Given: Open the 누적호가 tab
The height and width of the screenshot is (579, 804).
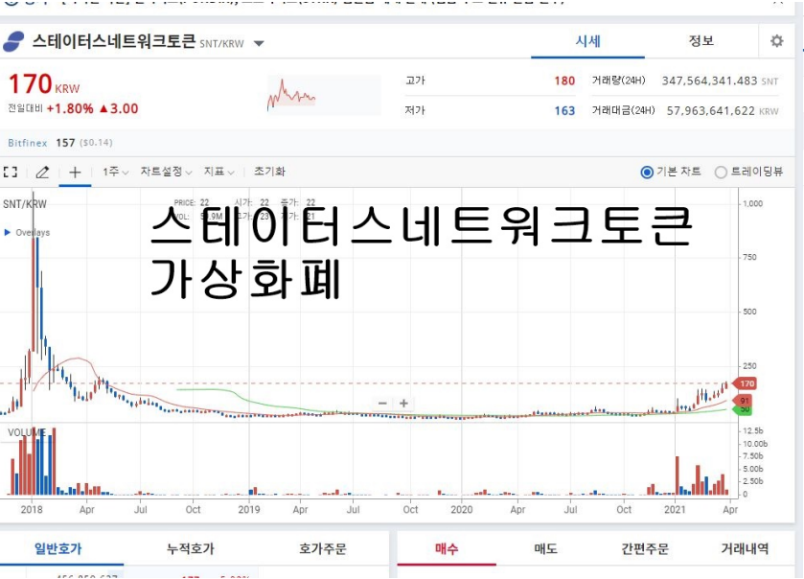Looking at the screenshot, I should [191, 548].
